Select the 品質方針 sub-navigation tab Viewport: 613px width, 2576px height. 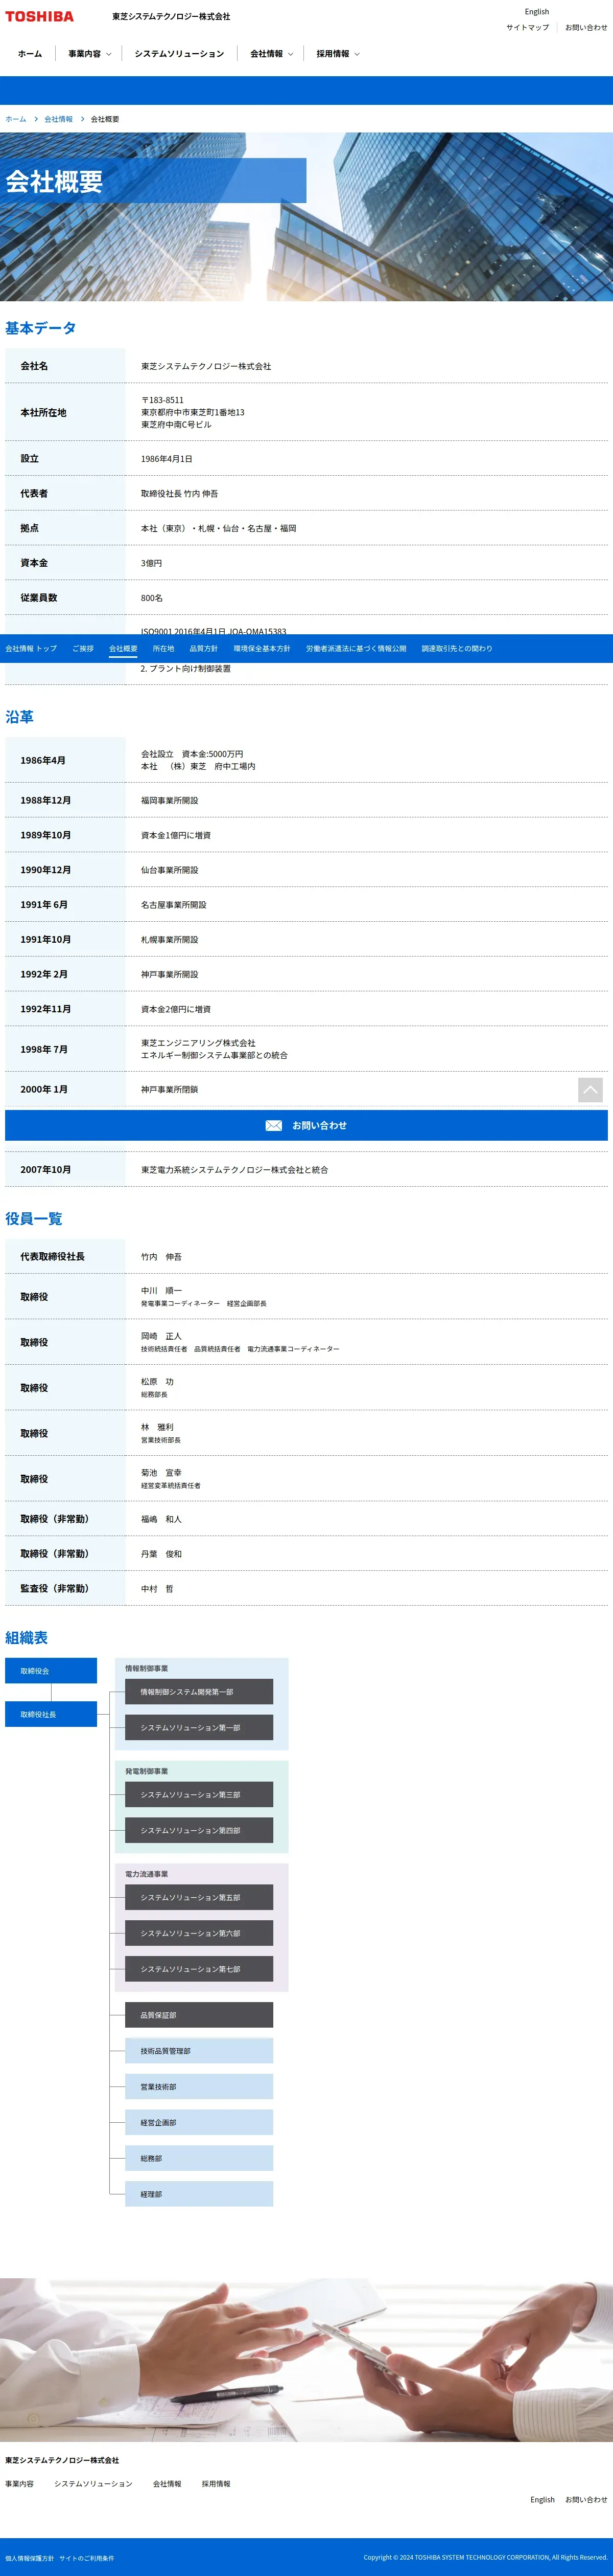point(204,648)
